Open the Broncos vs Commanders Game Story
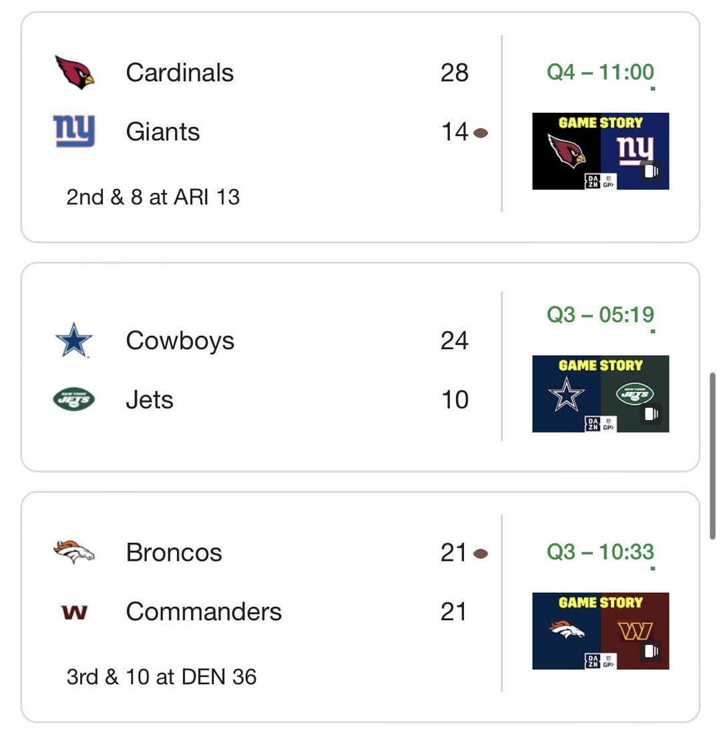This screenshot has height=733, width=721. (600, 631)
